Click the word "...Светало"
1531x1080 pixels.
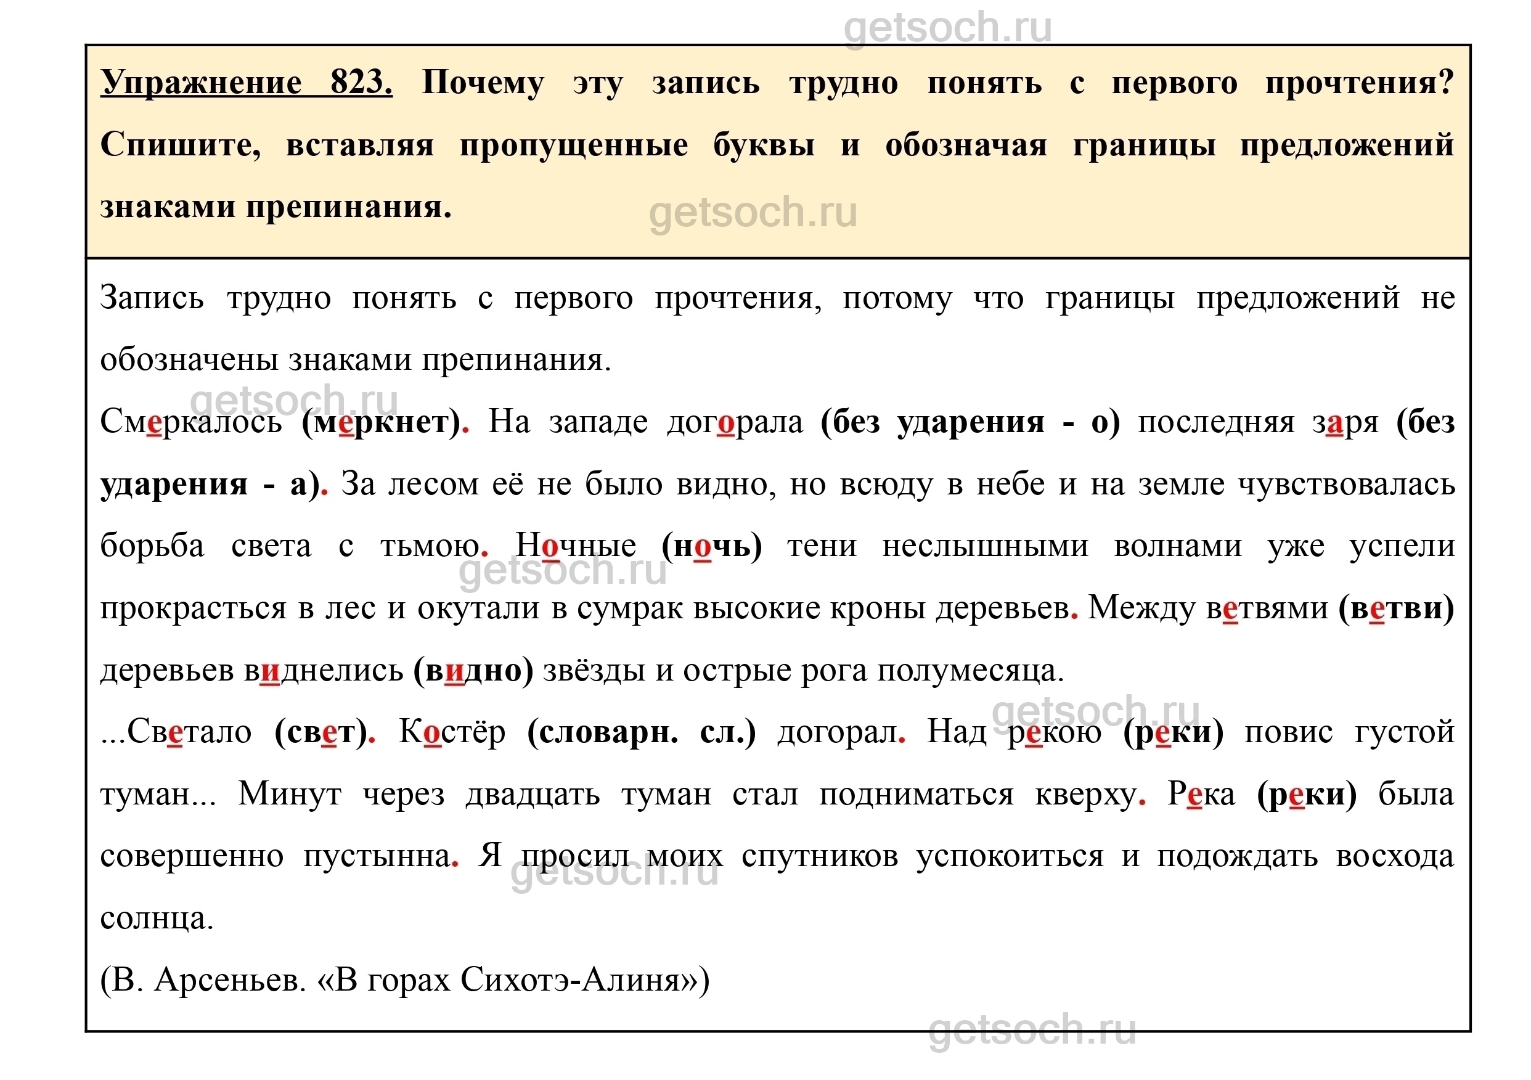click(x=176, y=733)
